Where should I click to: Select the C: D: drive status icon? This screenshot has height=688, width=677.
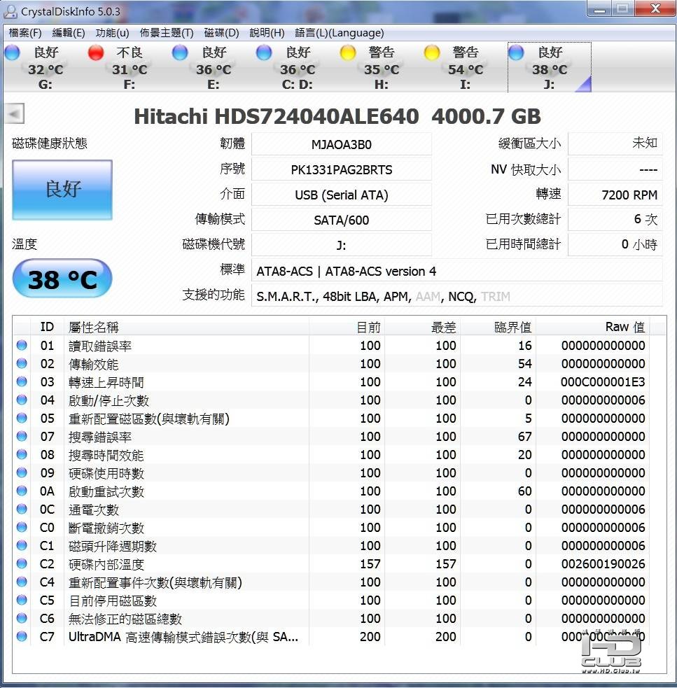tap(264, 52)
